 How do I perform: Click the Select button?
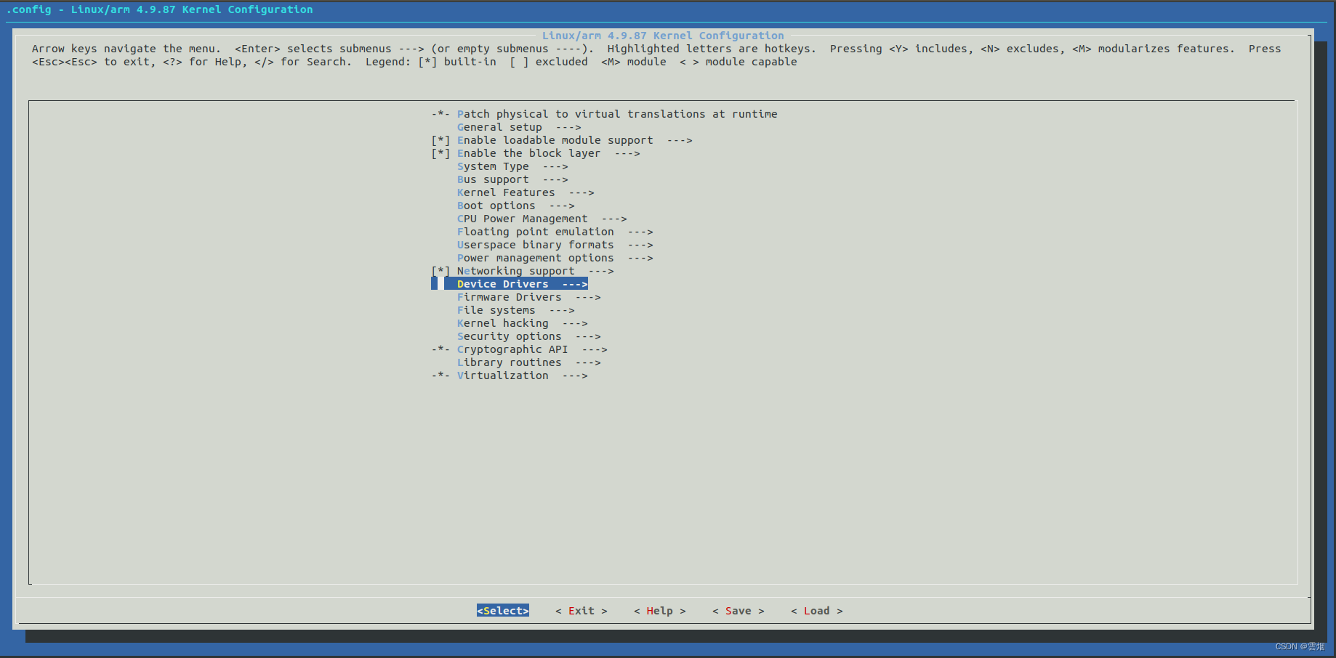tap(502, 611)
